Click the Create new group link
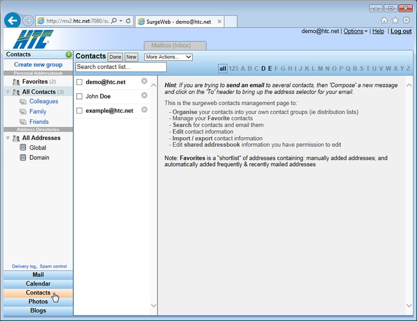This screenshot has height=321, width=417. tap(38, 65)
